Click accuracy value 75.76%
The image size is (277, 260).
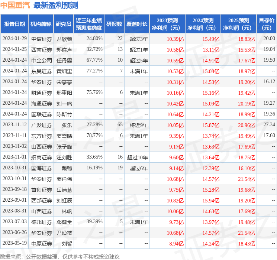click(x=94, y=92)
